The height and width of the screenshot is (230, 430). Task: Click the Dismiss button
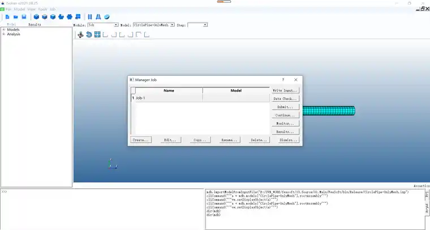(x=289, y=140)
